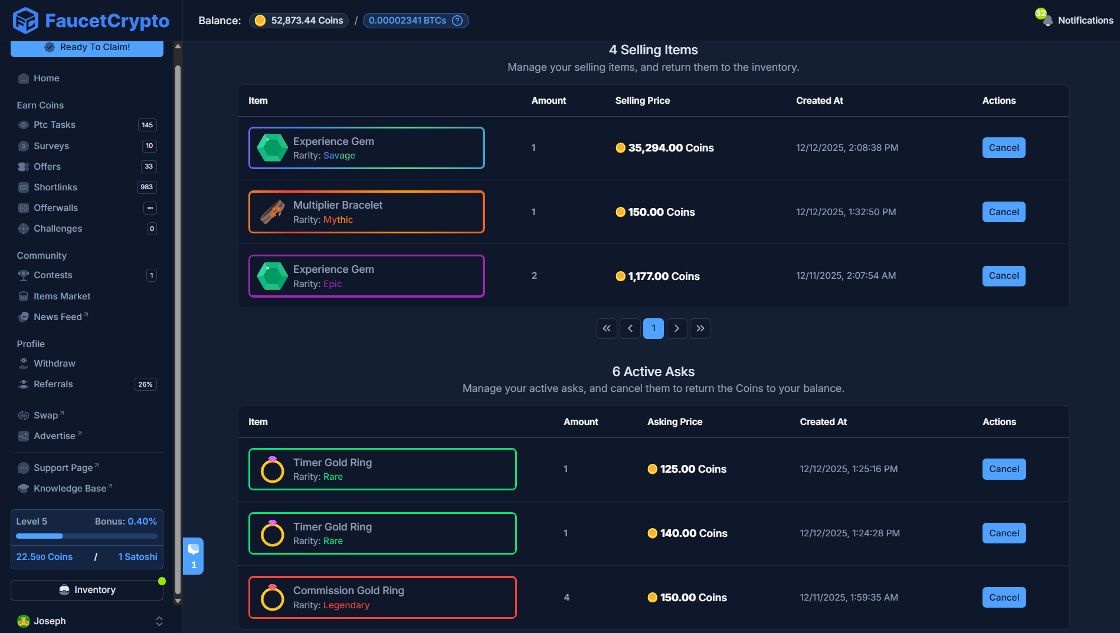Open the BTC balance help tooltip icon
Image resolution: width=1120 pixels, height=633 pixels.
click(457, 20)
